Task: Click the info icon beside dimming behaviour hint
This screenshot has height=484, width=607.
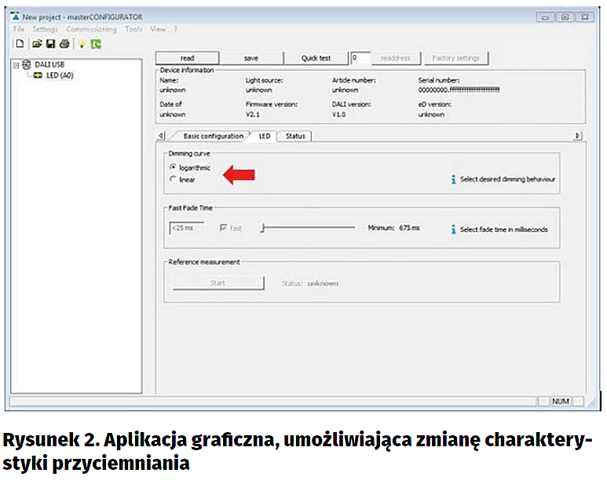Action: pyautogui.click(x=453, y=179)
